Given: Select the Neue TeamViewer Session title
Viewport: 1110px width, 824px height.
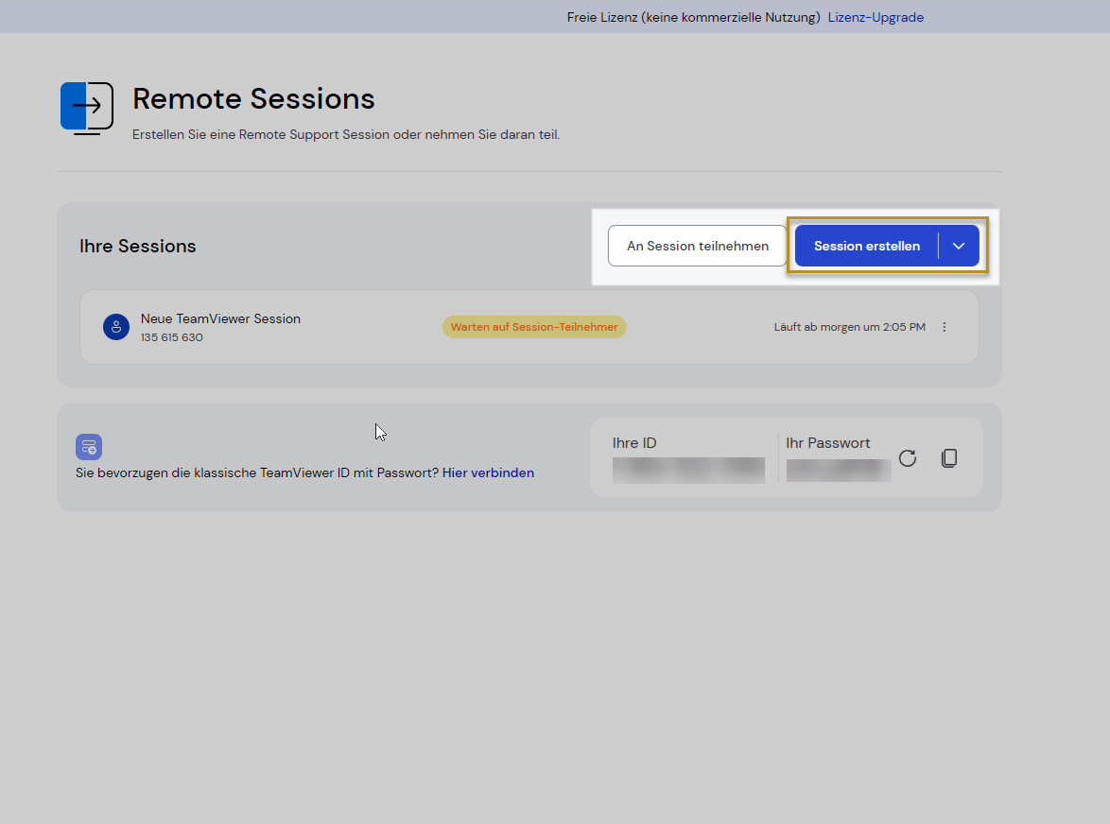Looking at the screenshot, I should coord(221,318).
